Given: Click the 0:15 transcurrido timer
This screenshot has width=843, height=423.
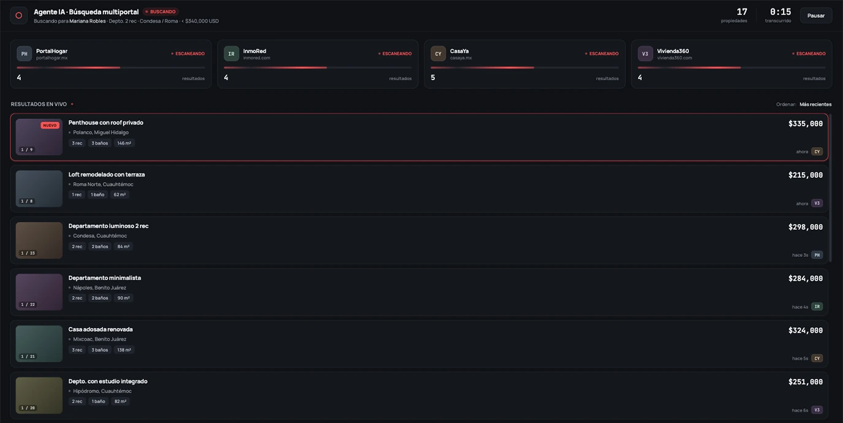Looking at the screenshot, I should point(779,15).
